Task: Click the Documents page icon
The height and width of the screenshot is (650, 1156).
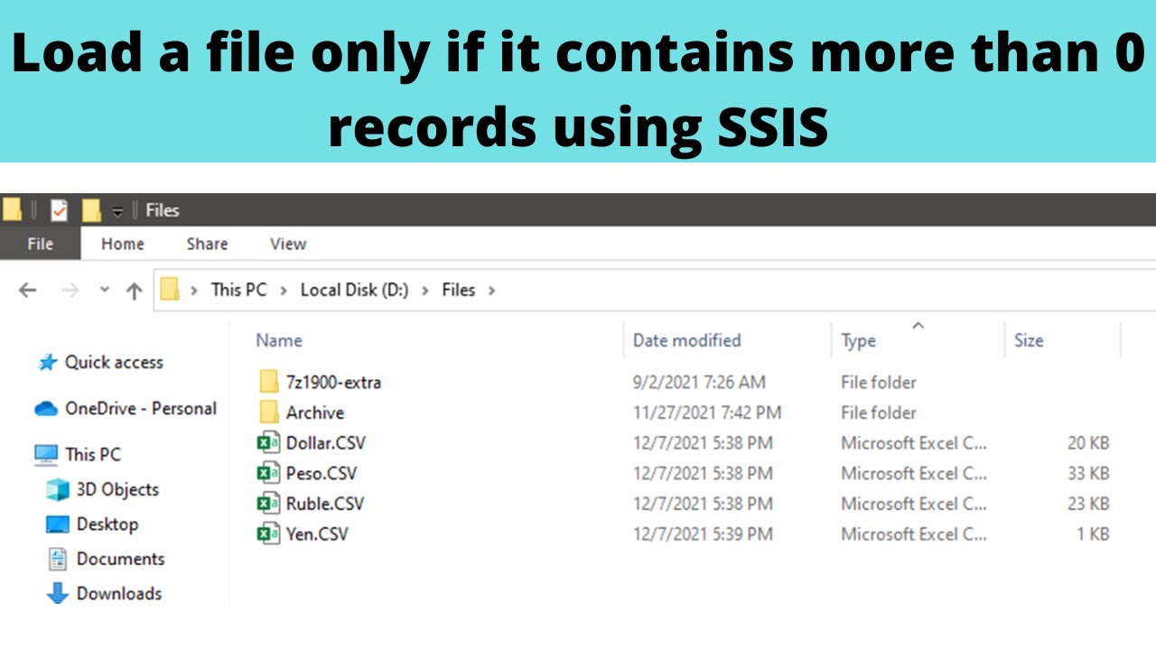Action: (x=58, y=559)
